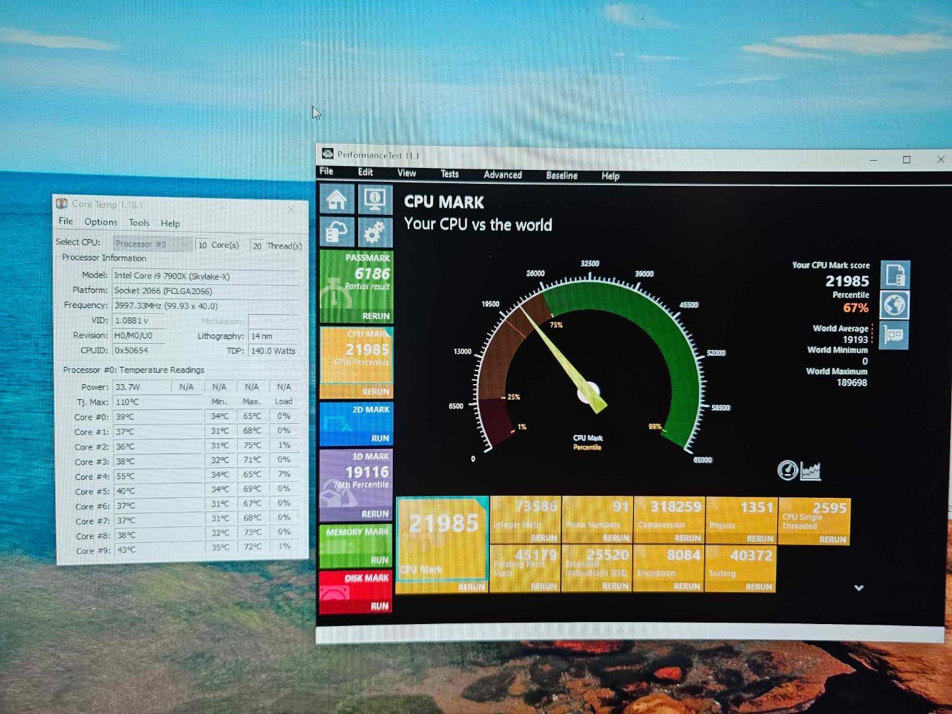Image resolution: width=952 pixels, height=714 pixels.
Task: Rerun the Extended Instructions (SSE) test
Action: click(x=615, y=586)
